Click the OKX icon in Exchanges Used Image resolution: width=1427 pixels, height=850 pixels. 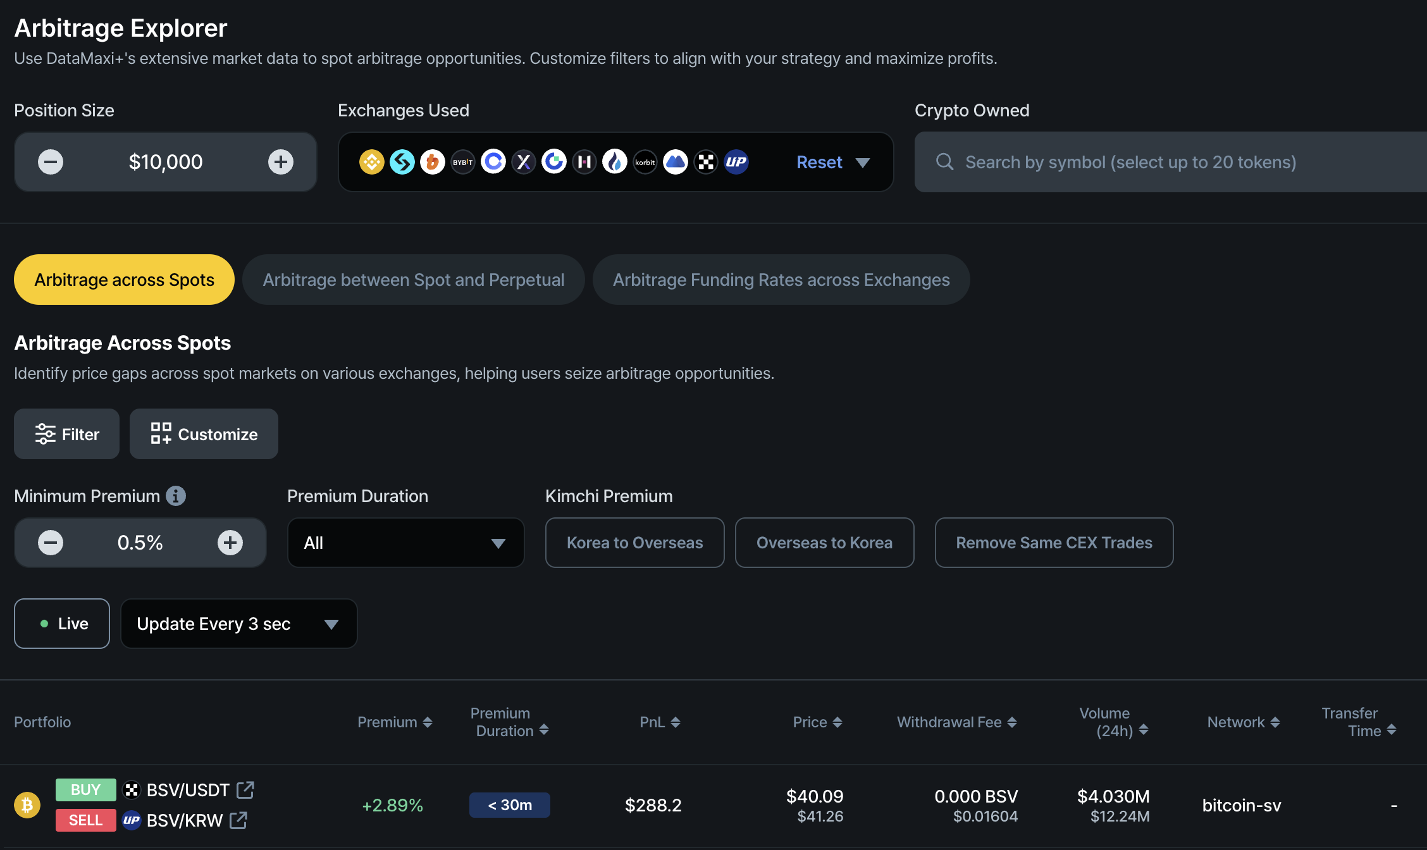click(x=706, y=162)
